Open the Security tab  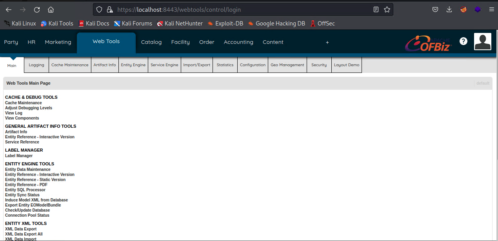[x=319, y=65]
